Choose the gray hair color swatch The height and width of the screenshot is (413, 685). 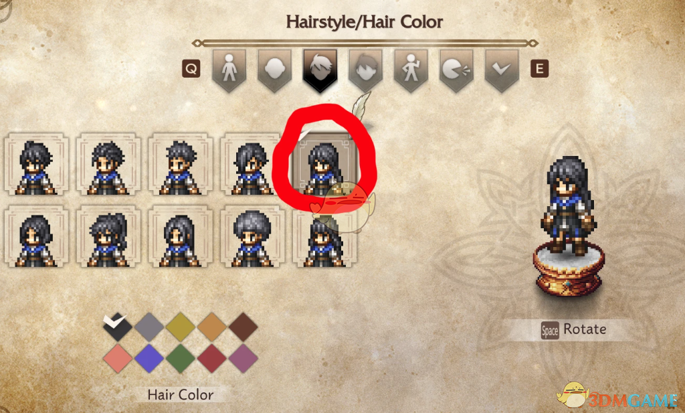pyautogui.click(x=149, y=327)
